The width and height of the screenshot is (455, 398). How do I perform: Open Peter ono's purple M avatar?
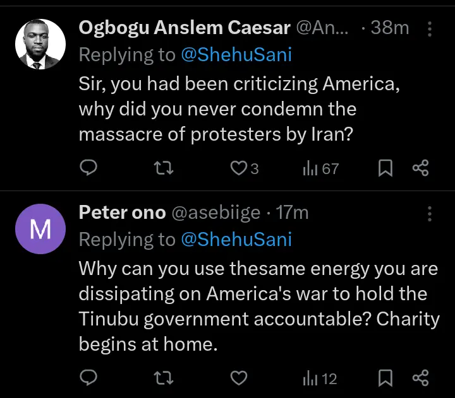(x=40, y=229)
